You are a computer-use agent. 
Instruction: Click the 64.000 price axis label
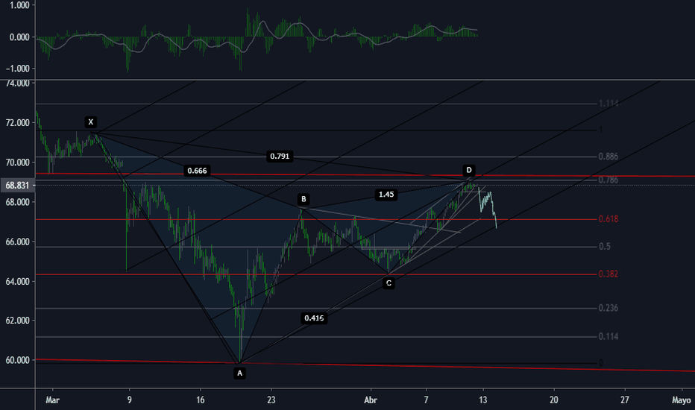(x=18, y=282)
